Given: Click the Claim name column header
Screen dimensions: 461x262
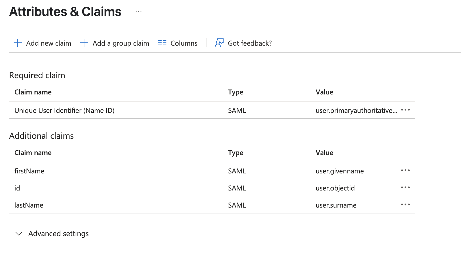Looking at the screenshot, I should tap(33, 92).
